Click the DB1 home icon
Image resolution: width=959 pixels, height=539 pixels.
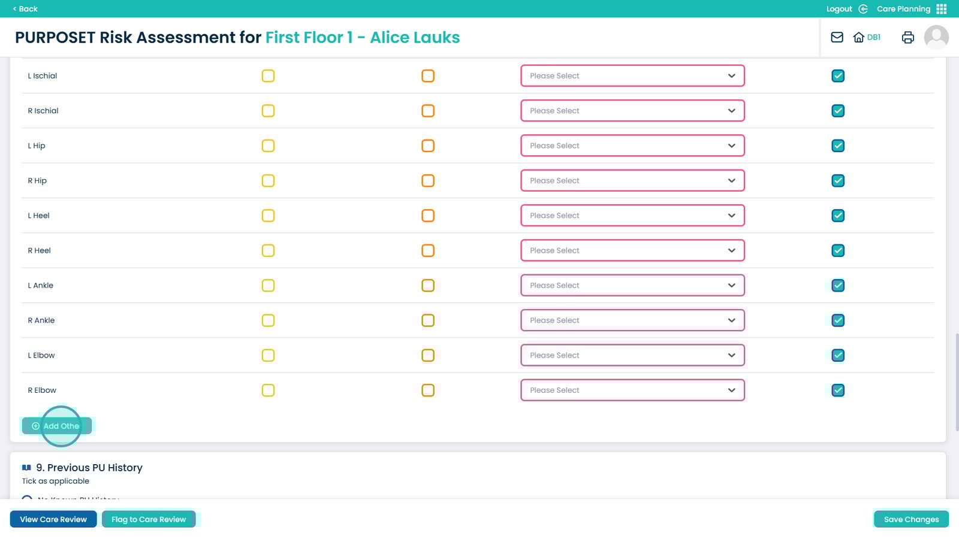859,37
